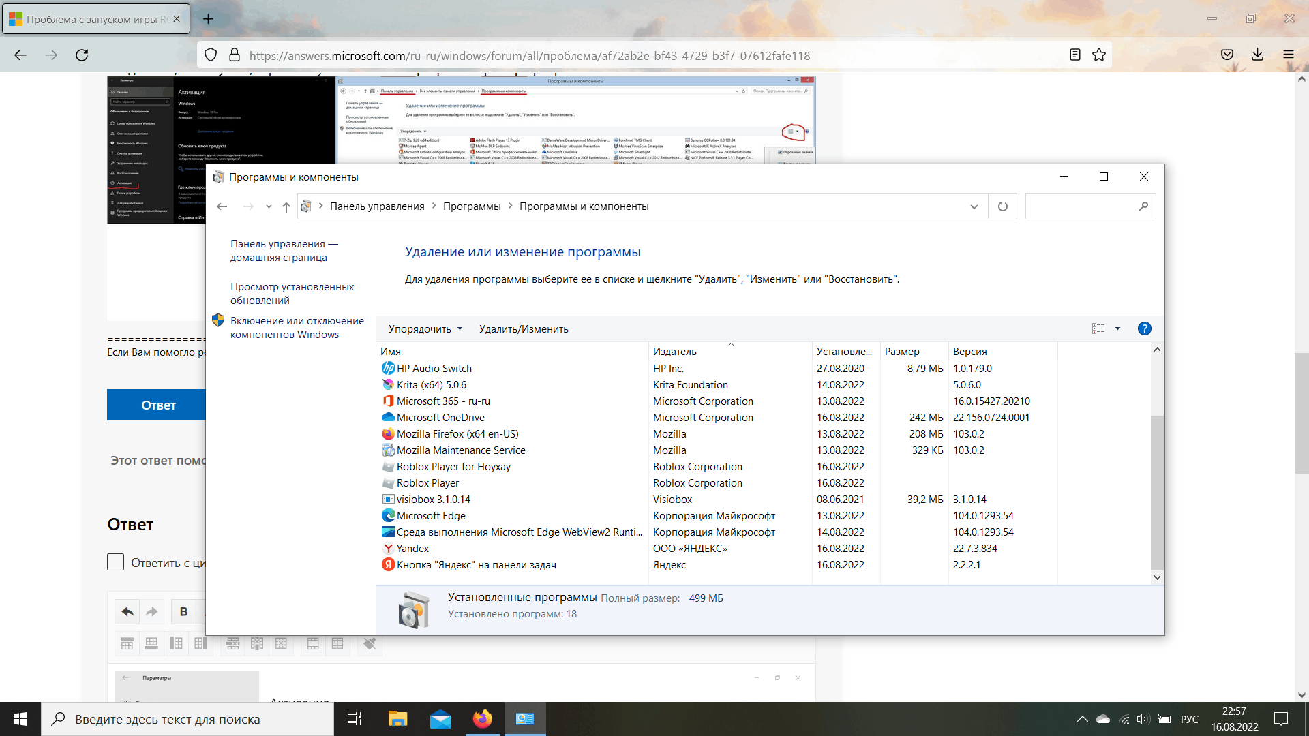Select Среда выполнения Microsoft Edge WebView2 row
This screenshot has height=736, width=1309.
click(x=716, y=532)
